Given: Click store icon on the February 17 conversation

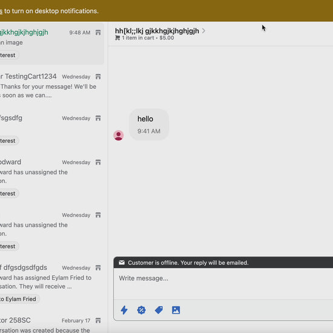Looking at the screenshot, I should [98, 320].
